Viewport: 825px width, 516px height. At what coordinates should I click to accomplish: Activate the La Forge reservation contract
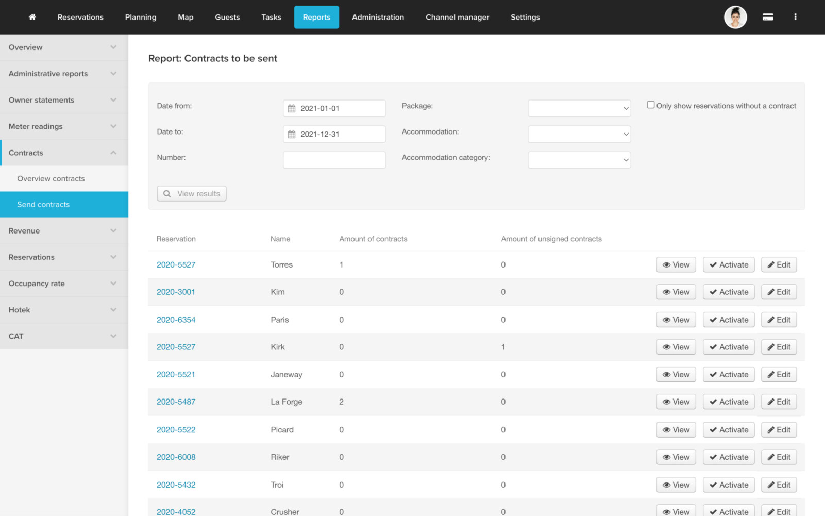point(729,402)
